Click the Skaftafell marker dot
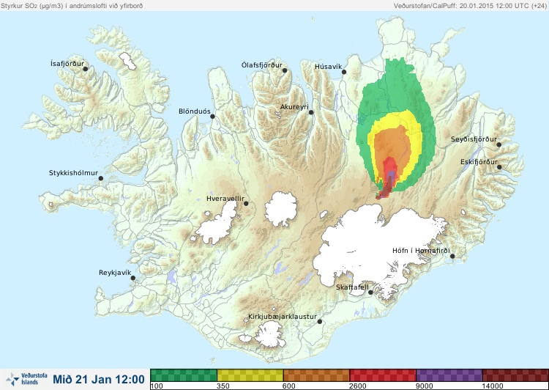Image resolution: width=549 pixels, height=390 pixels. pos(370,292)
